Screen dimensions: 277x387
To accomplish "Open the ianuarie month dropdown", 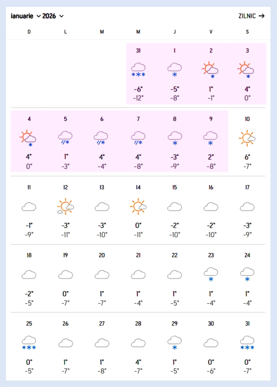I will pyautogui.click(x=26, y=16).
